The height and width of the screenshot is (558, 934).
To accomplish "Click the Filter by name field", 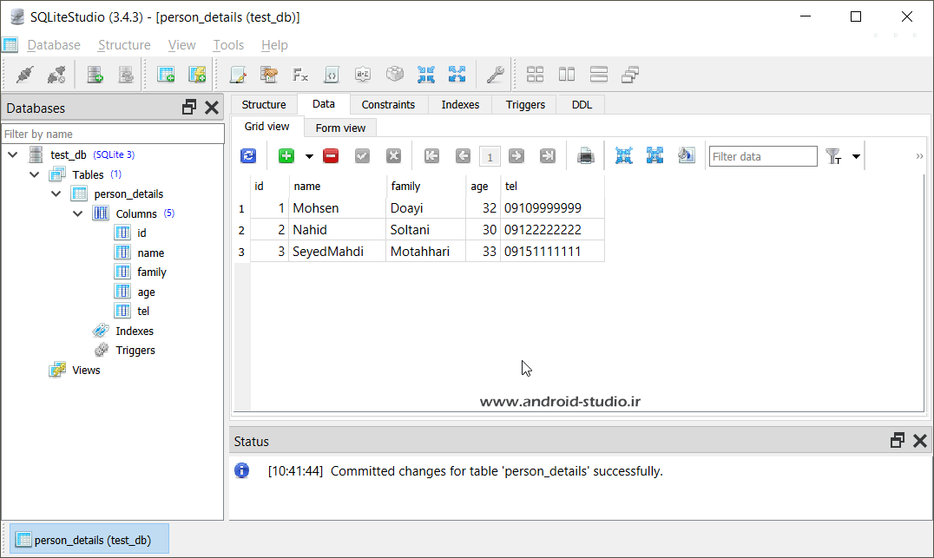I will (x=113, y=134).
